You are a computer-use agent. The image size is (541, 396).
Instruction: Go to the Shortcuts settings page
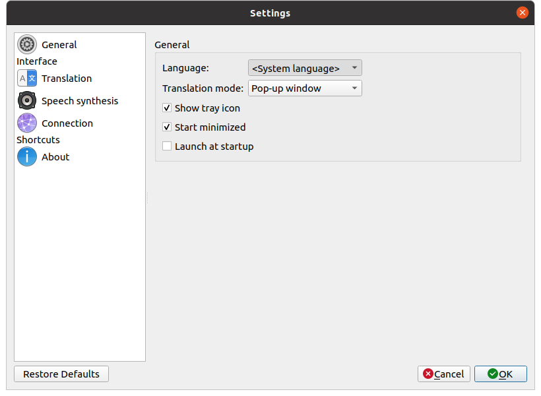(x=38, y=140)
